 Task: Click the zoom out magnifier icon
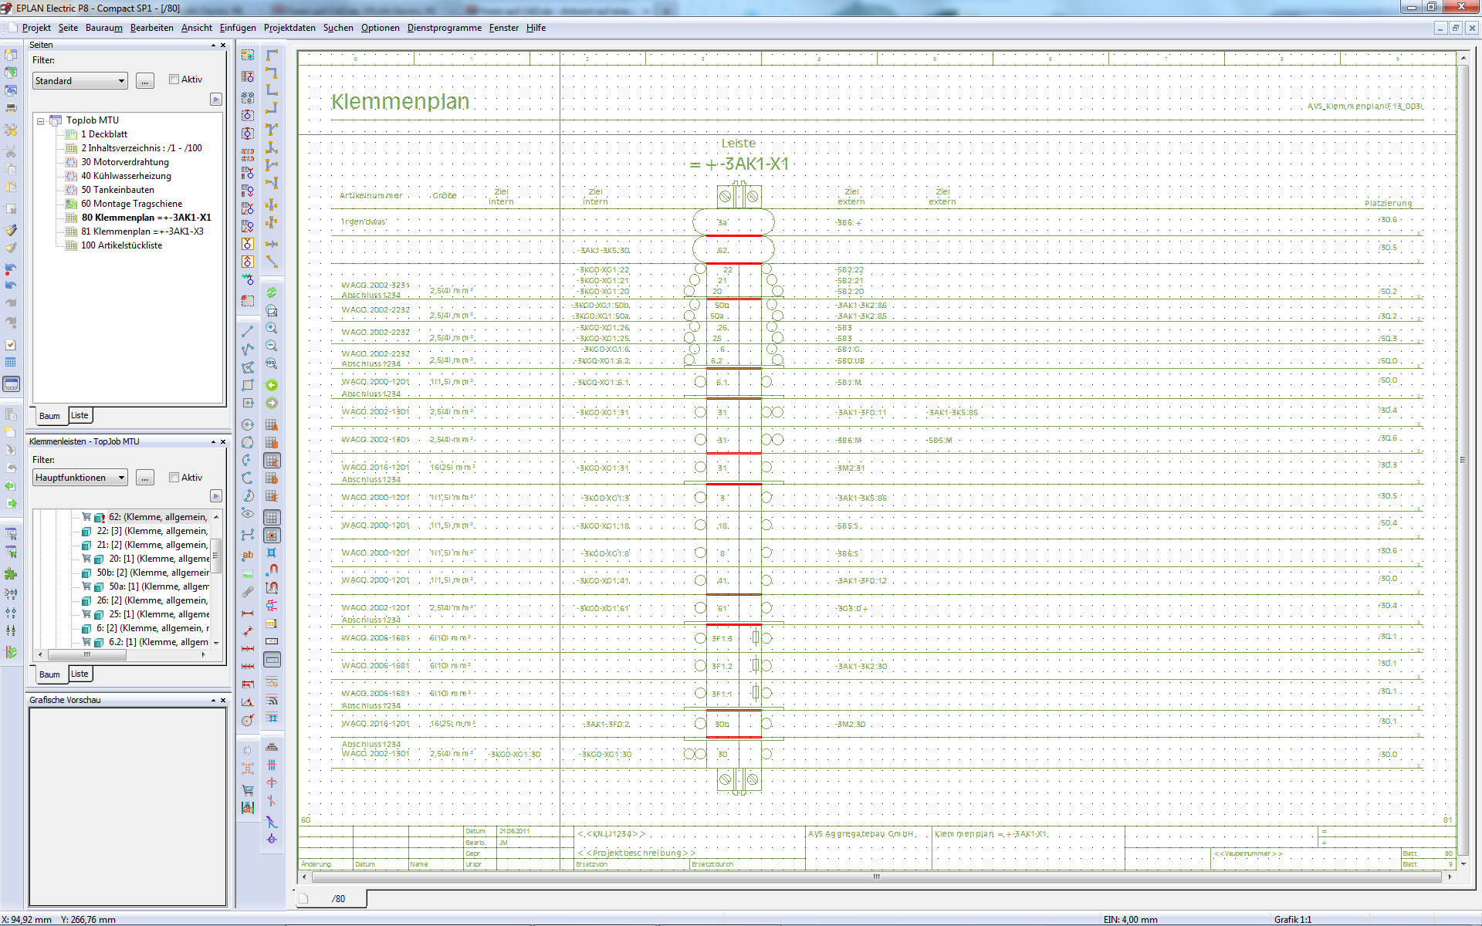click(x=272, y=346)
